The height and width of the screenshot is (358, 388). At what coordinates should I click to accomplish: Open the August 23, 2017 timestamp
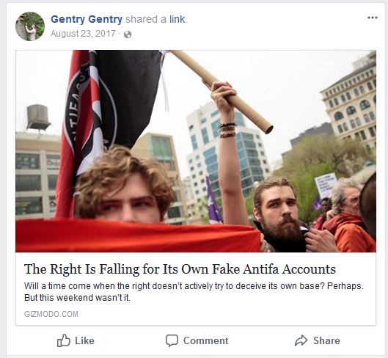tap(83, 34)
